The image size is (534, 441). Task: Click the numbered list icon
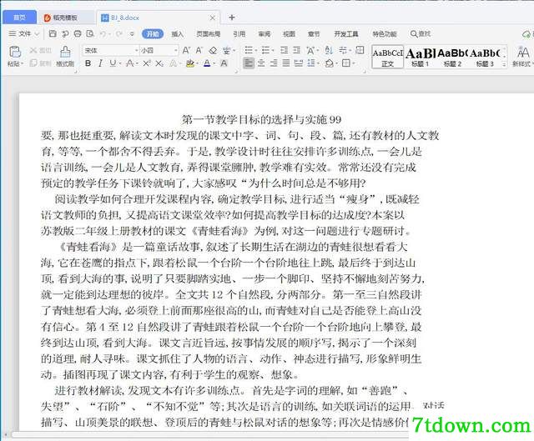pyautogui.click(x=265, y=50)
